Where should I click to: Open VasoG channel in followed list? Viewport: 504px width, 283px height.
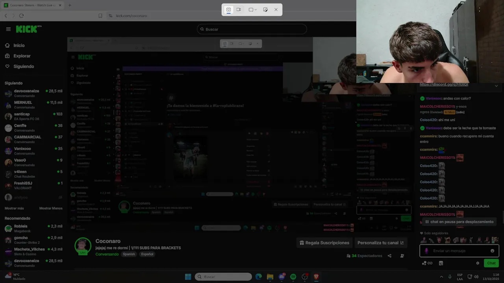[x=33, y=162]
